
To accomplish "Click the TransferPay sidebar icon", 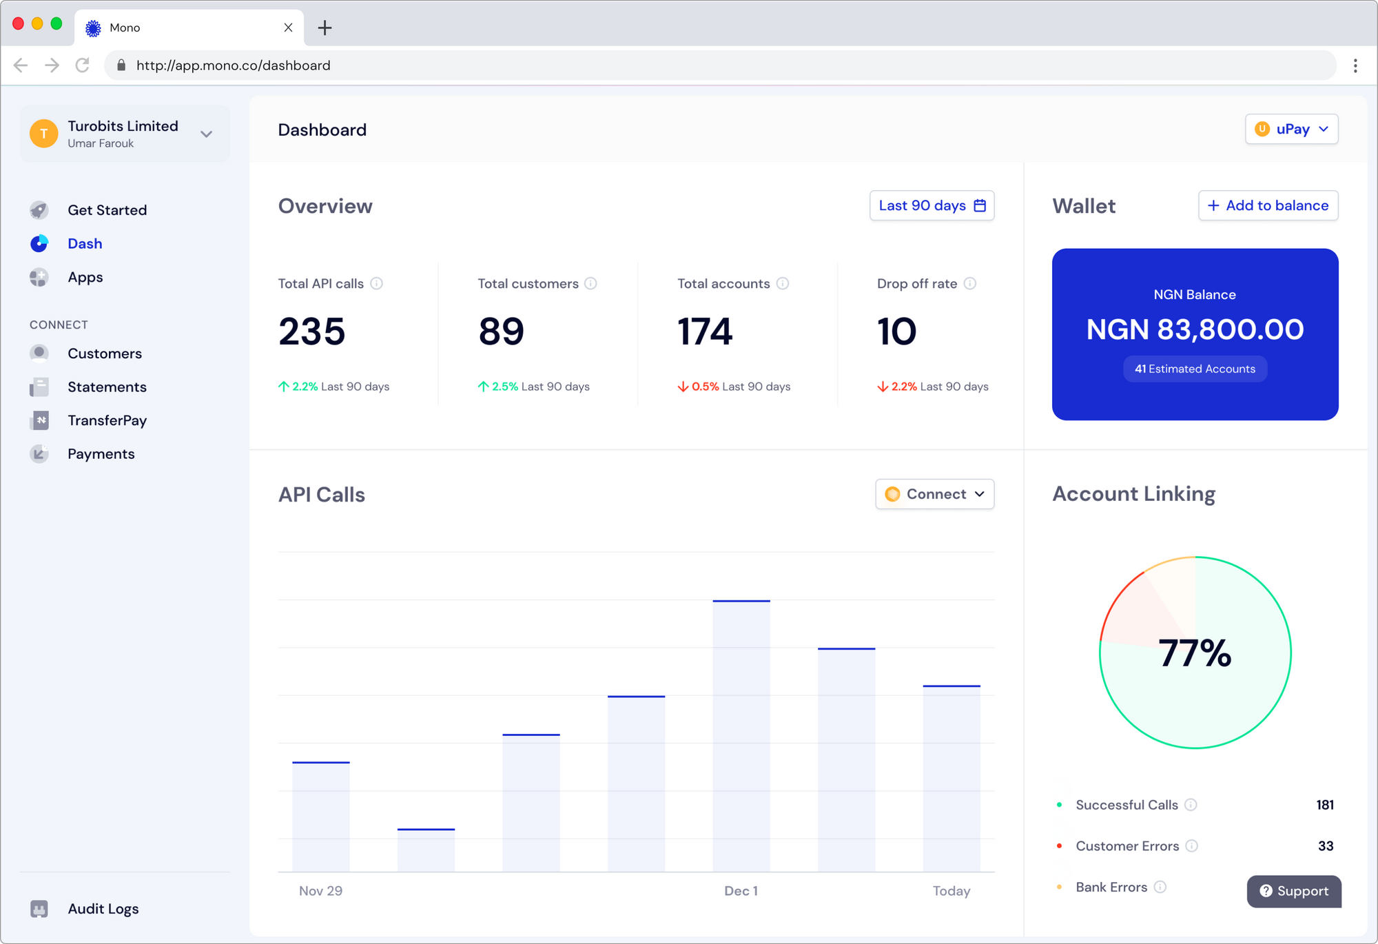I will [39, 420].
